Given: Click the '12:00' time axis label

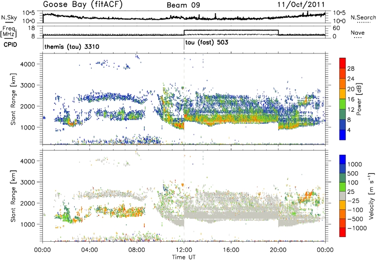Looking at the screenshot, I should pyautogui.click(x=184, y=250).
